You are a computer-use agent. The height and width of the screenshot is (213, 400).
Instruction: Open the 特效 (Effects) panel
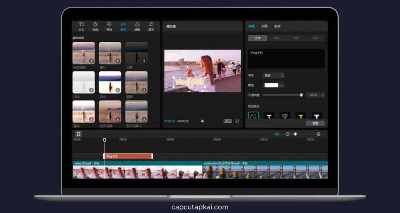click(109, 26)
